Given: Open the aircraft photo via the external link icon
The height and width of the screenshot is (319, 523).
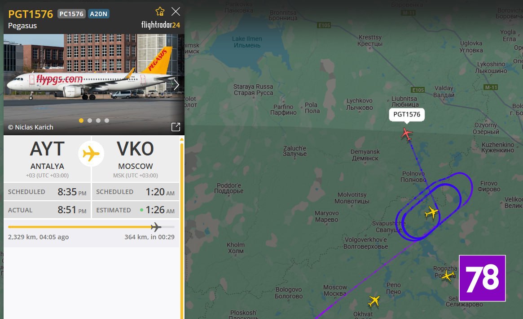Looking at the screenshot, I should pyautogui.click(x=176, y=127).
